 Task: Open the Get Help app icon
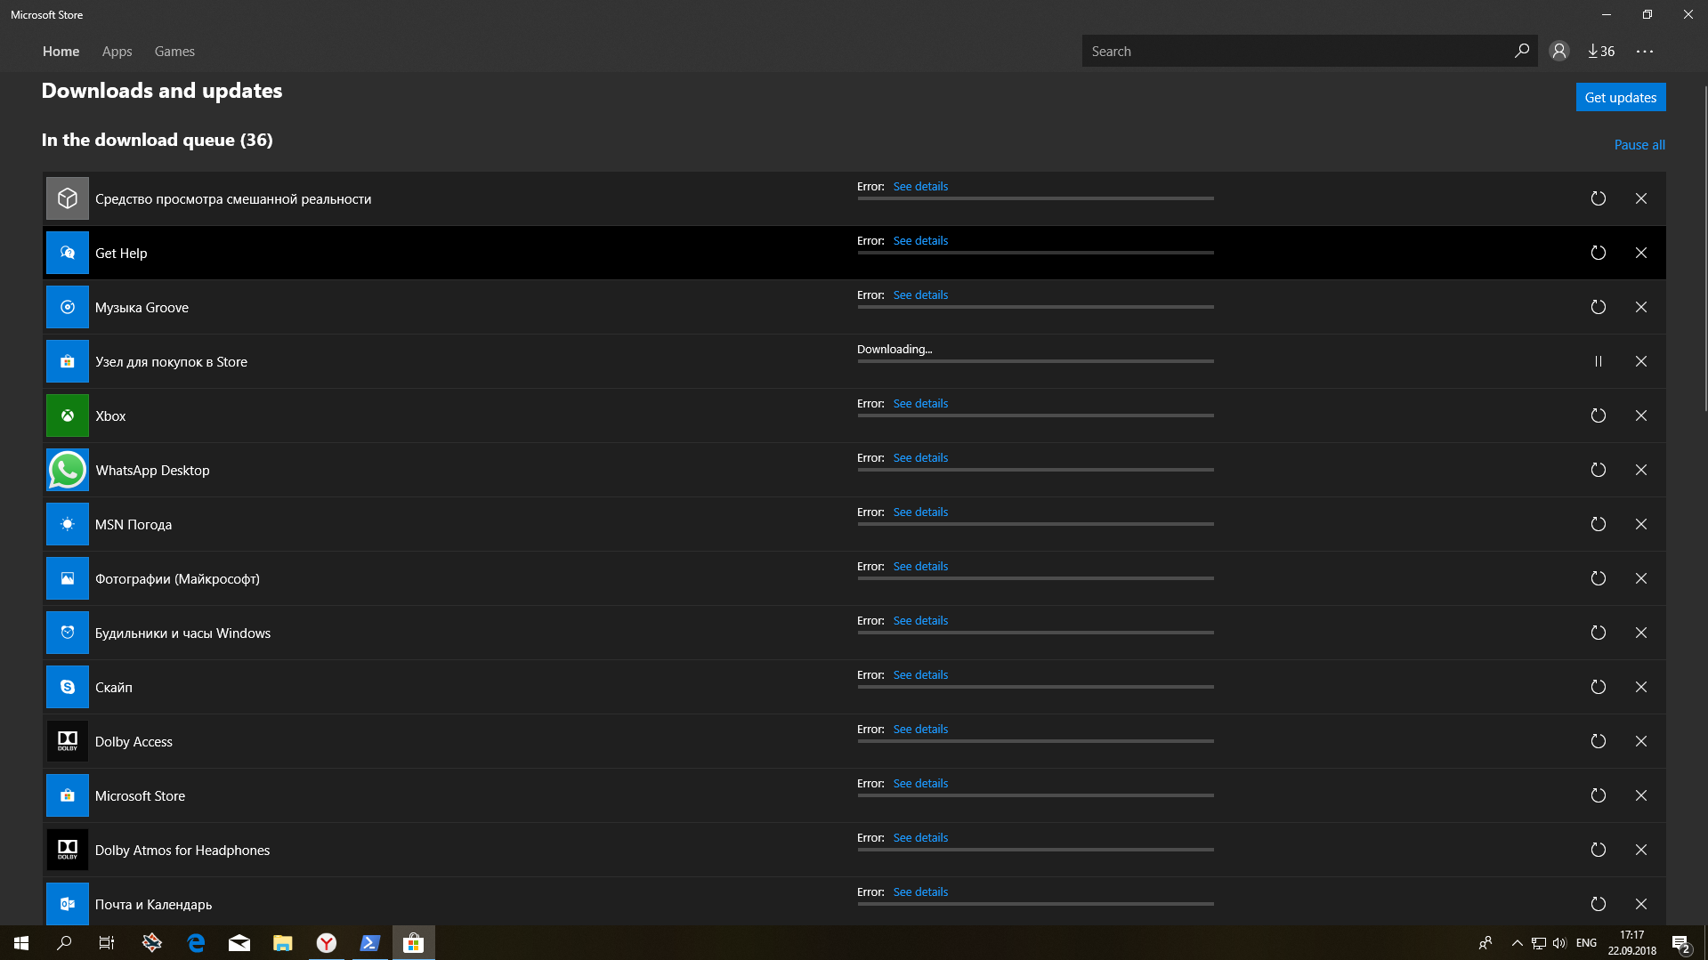point(68,253)
